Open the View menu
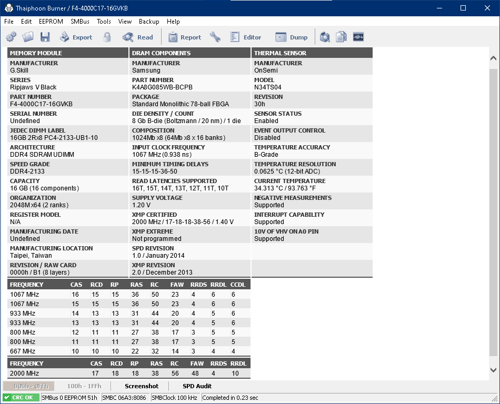This screenshot has height=404, width=500. [125, 22]
